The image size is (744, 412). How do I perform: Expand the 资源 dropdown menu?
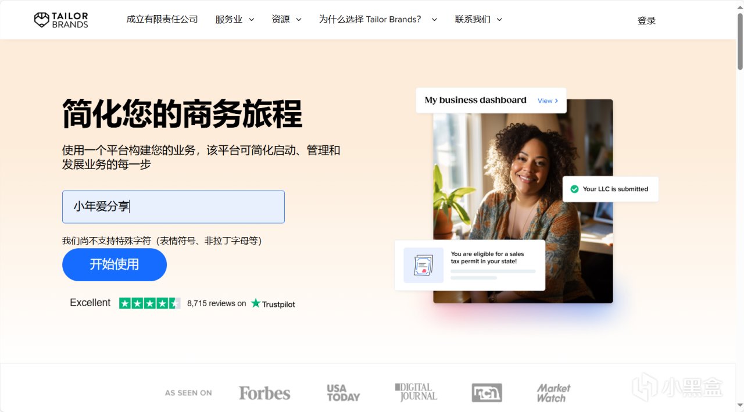(287, 19)
